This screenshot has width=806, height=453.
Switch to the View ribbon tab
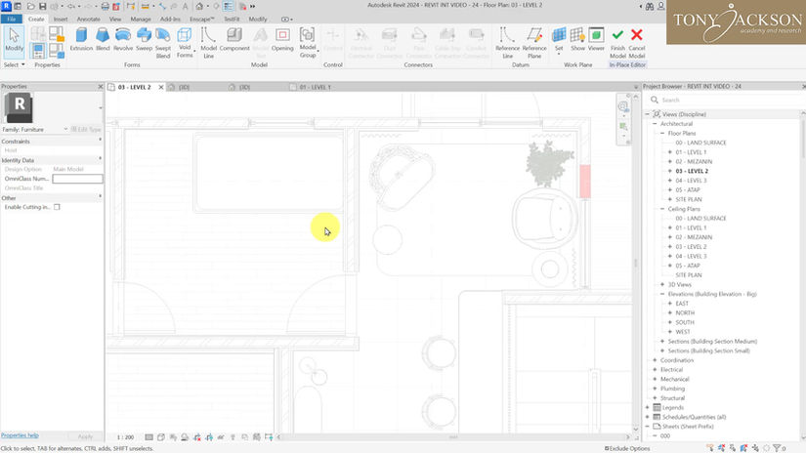tap(115, 19)
